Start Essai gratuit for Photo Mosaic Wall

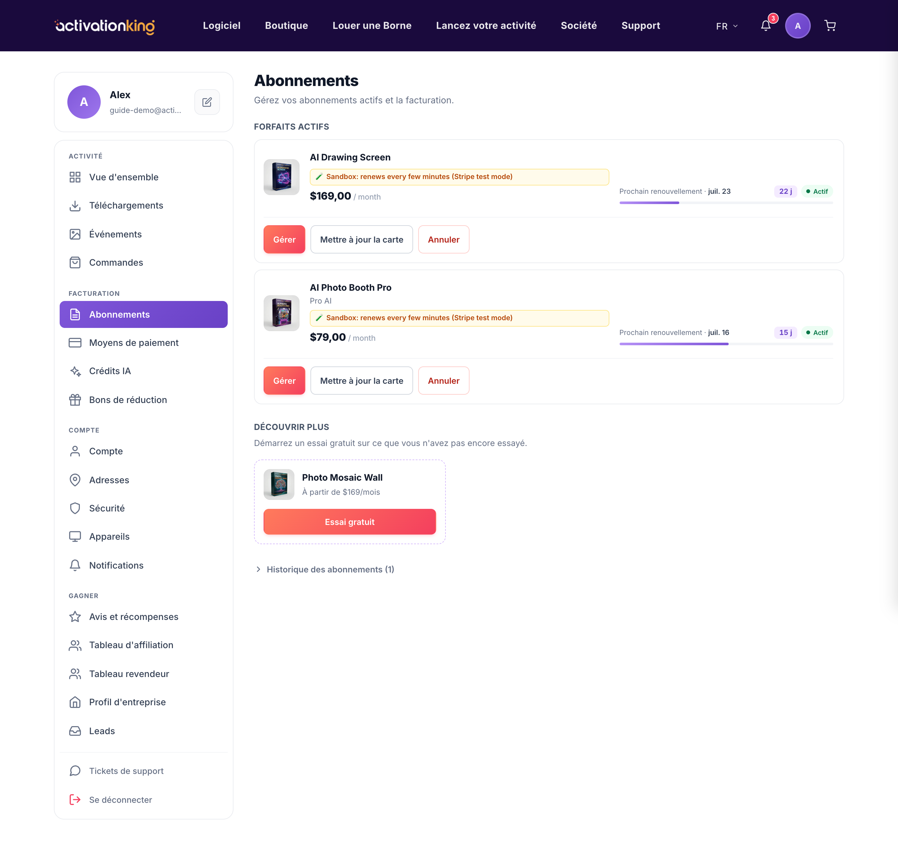(x=350, y=522)
